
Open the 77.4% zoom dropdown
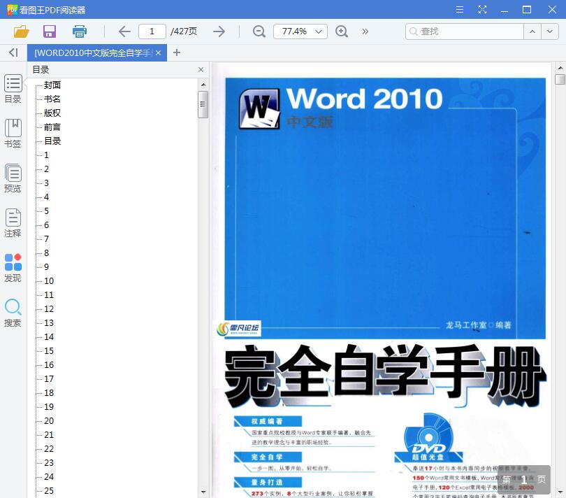tap(319, 31)
